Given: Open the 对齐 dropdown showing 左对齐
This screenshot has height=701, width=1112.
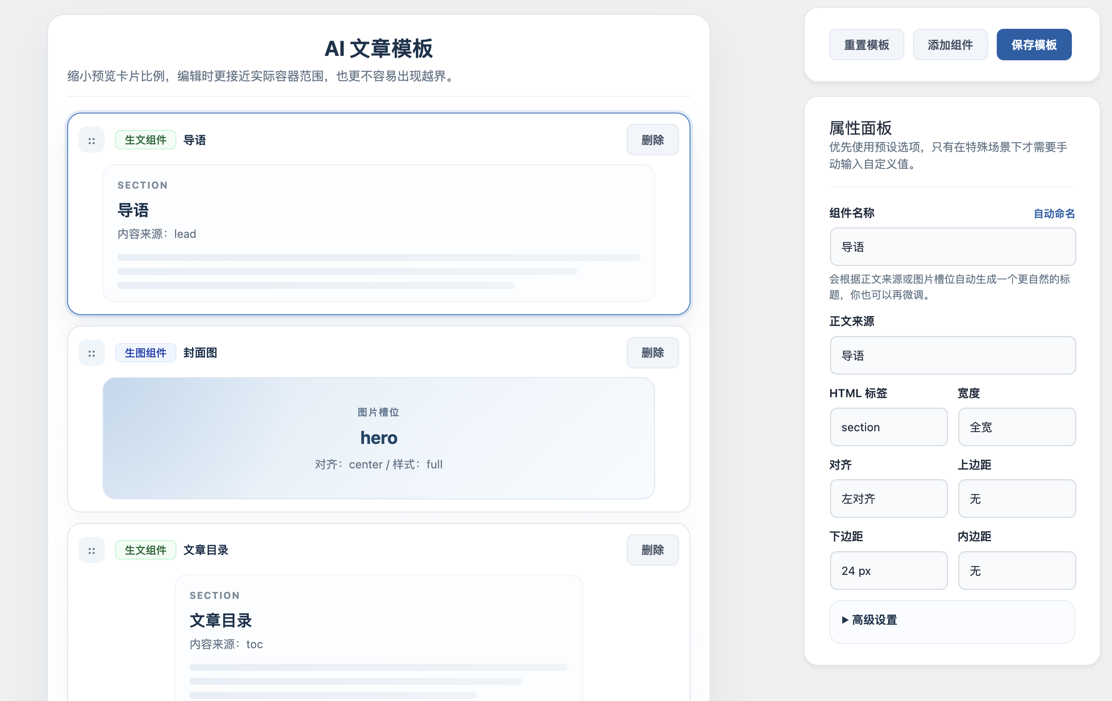Looking at the screenshot, I should (x=888, y=498).
